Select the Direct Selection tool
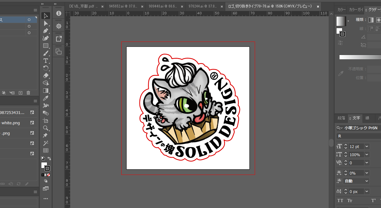This screenshot has width=381, height=208. point(46,23)
